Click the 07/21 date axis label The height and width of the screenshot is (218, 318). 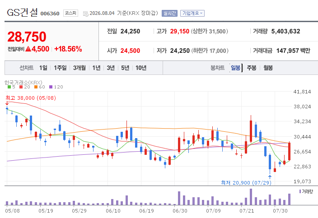[247, 211]
